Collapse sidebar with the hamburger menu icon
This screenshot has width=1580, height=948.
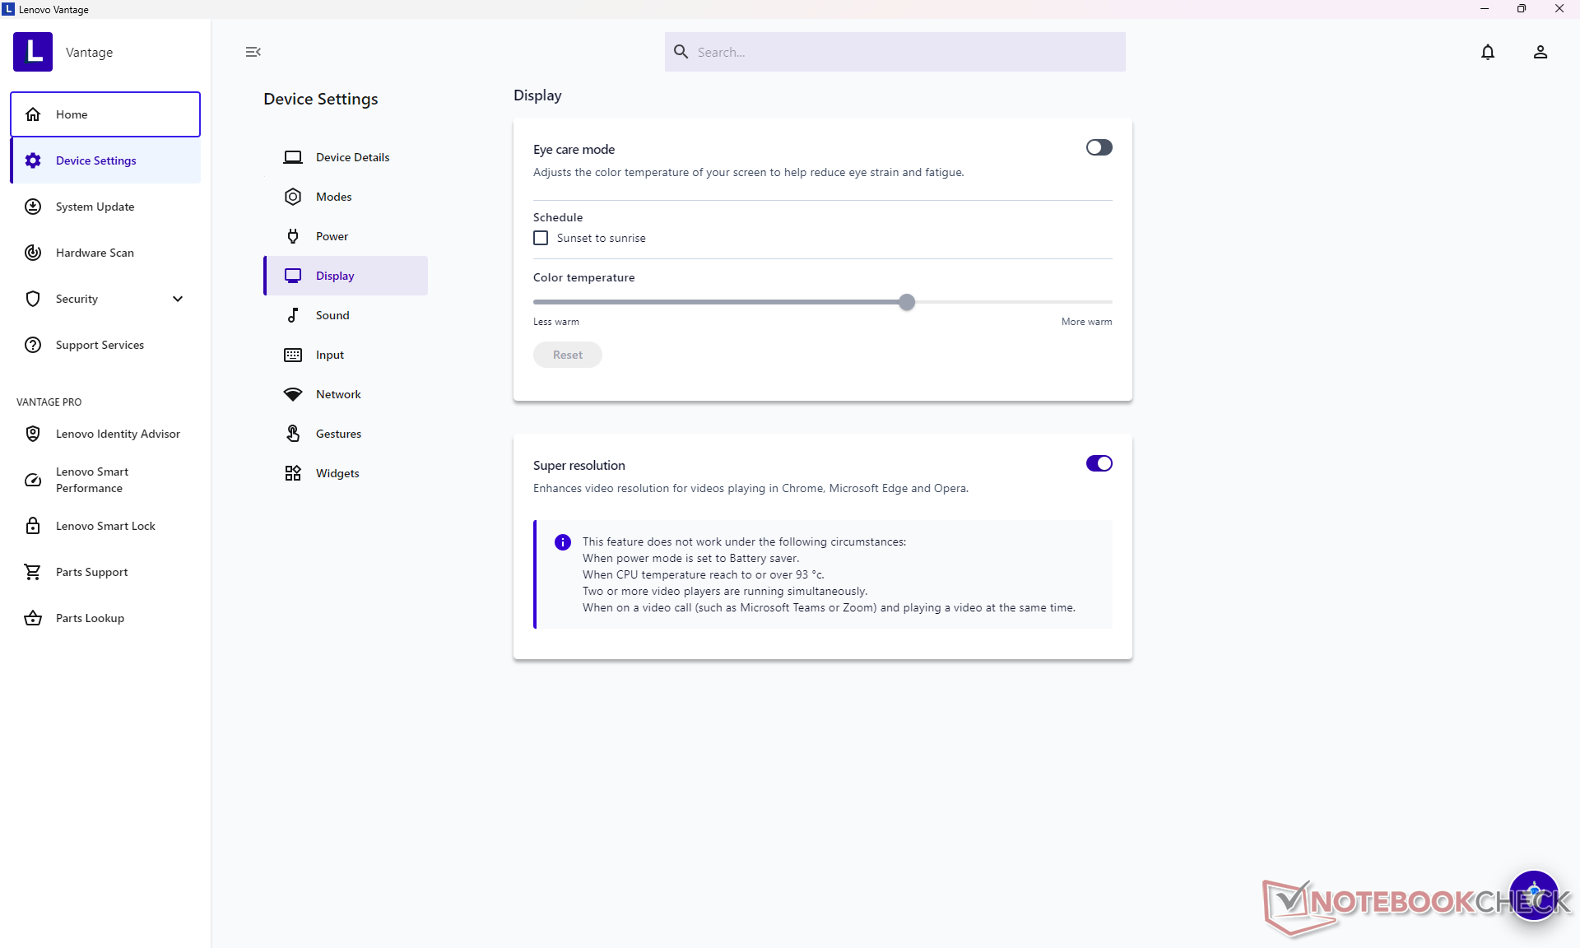(253, 52)
